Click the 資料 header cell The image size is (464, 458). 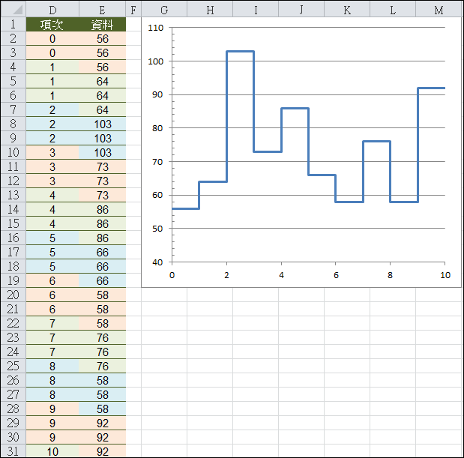click(102, 24)
